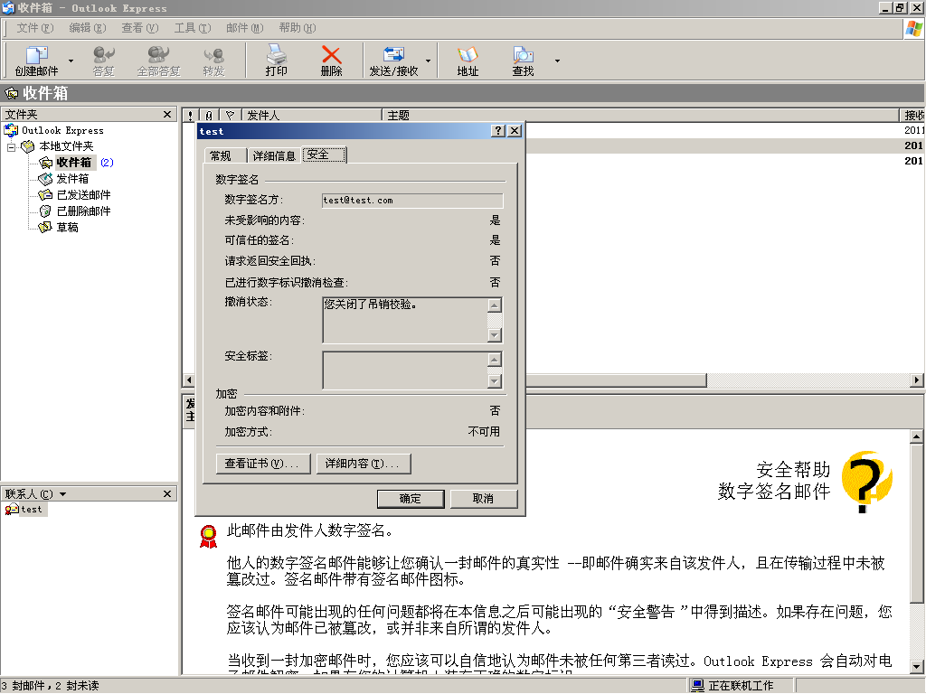Click the Create Mail (创建邮件) toolbar icon

tap(36, 61)
